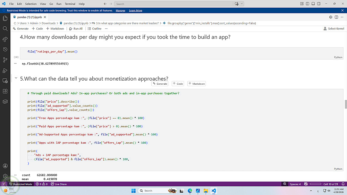Viewport: 347px width, 195px height.
Task: Open the Search view in activity bar
Action: point(5,28)
